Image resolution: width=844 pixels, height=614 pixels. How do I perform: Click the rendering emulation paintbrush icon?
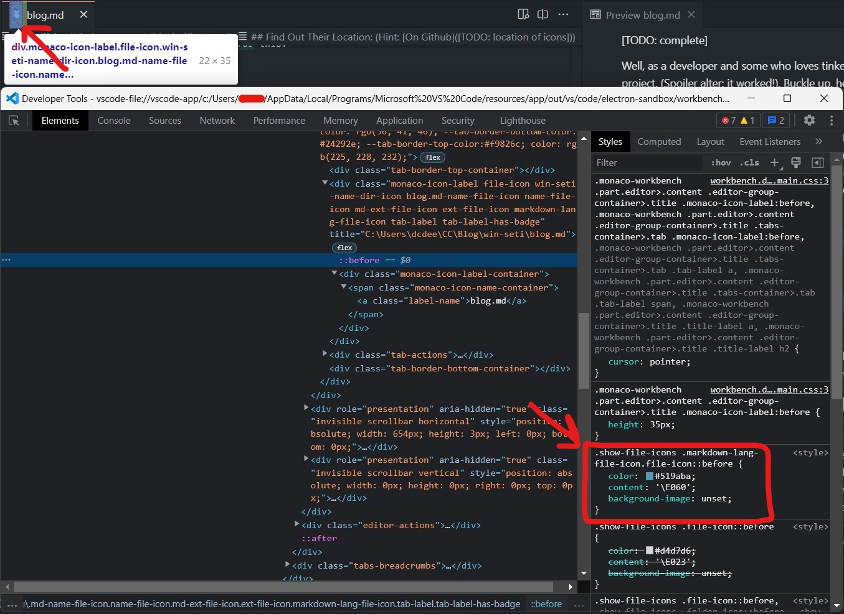[x=795, y=162]
